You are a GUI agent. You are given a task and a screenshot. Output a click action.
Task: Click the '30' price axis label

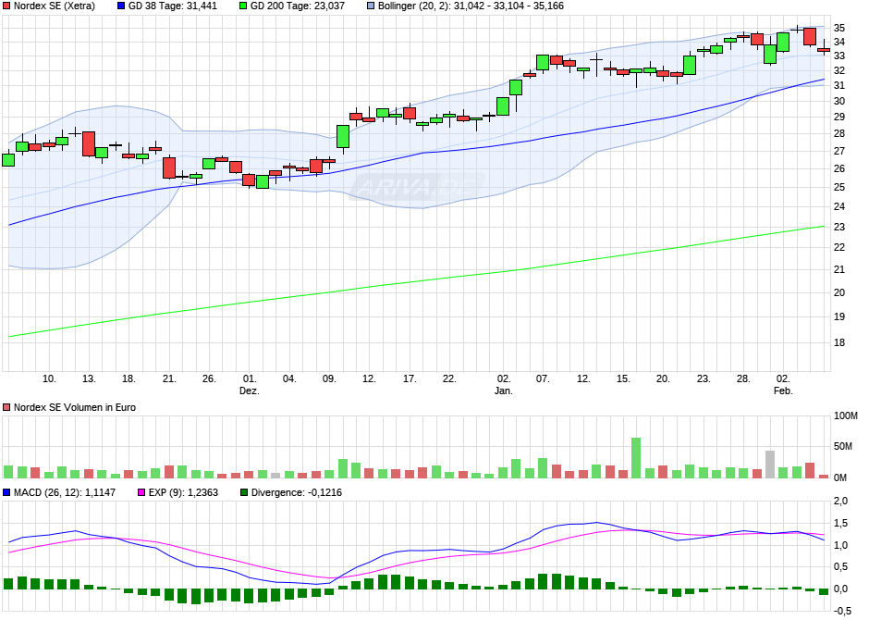click(x=839, y=101)
